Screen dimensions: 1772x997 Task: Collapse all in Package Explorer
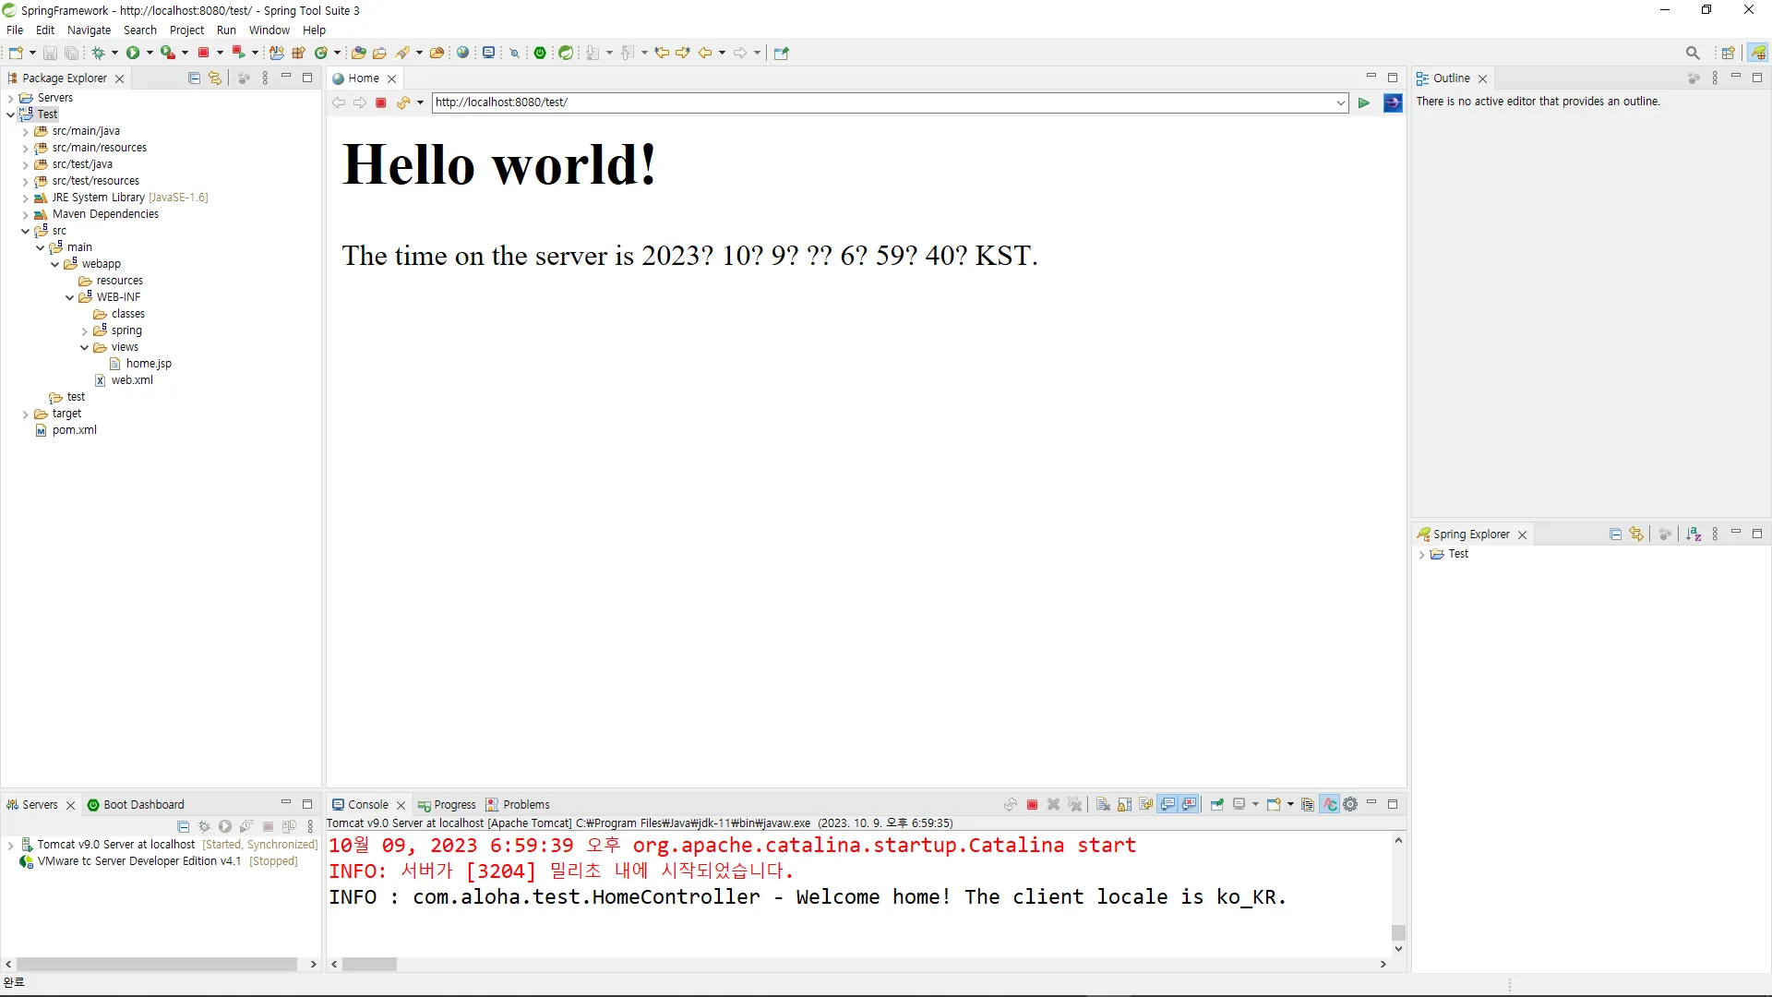(x=194, y=78)
